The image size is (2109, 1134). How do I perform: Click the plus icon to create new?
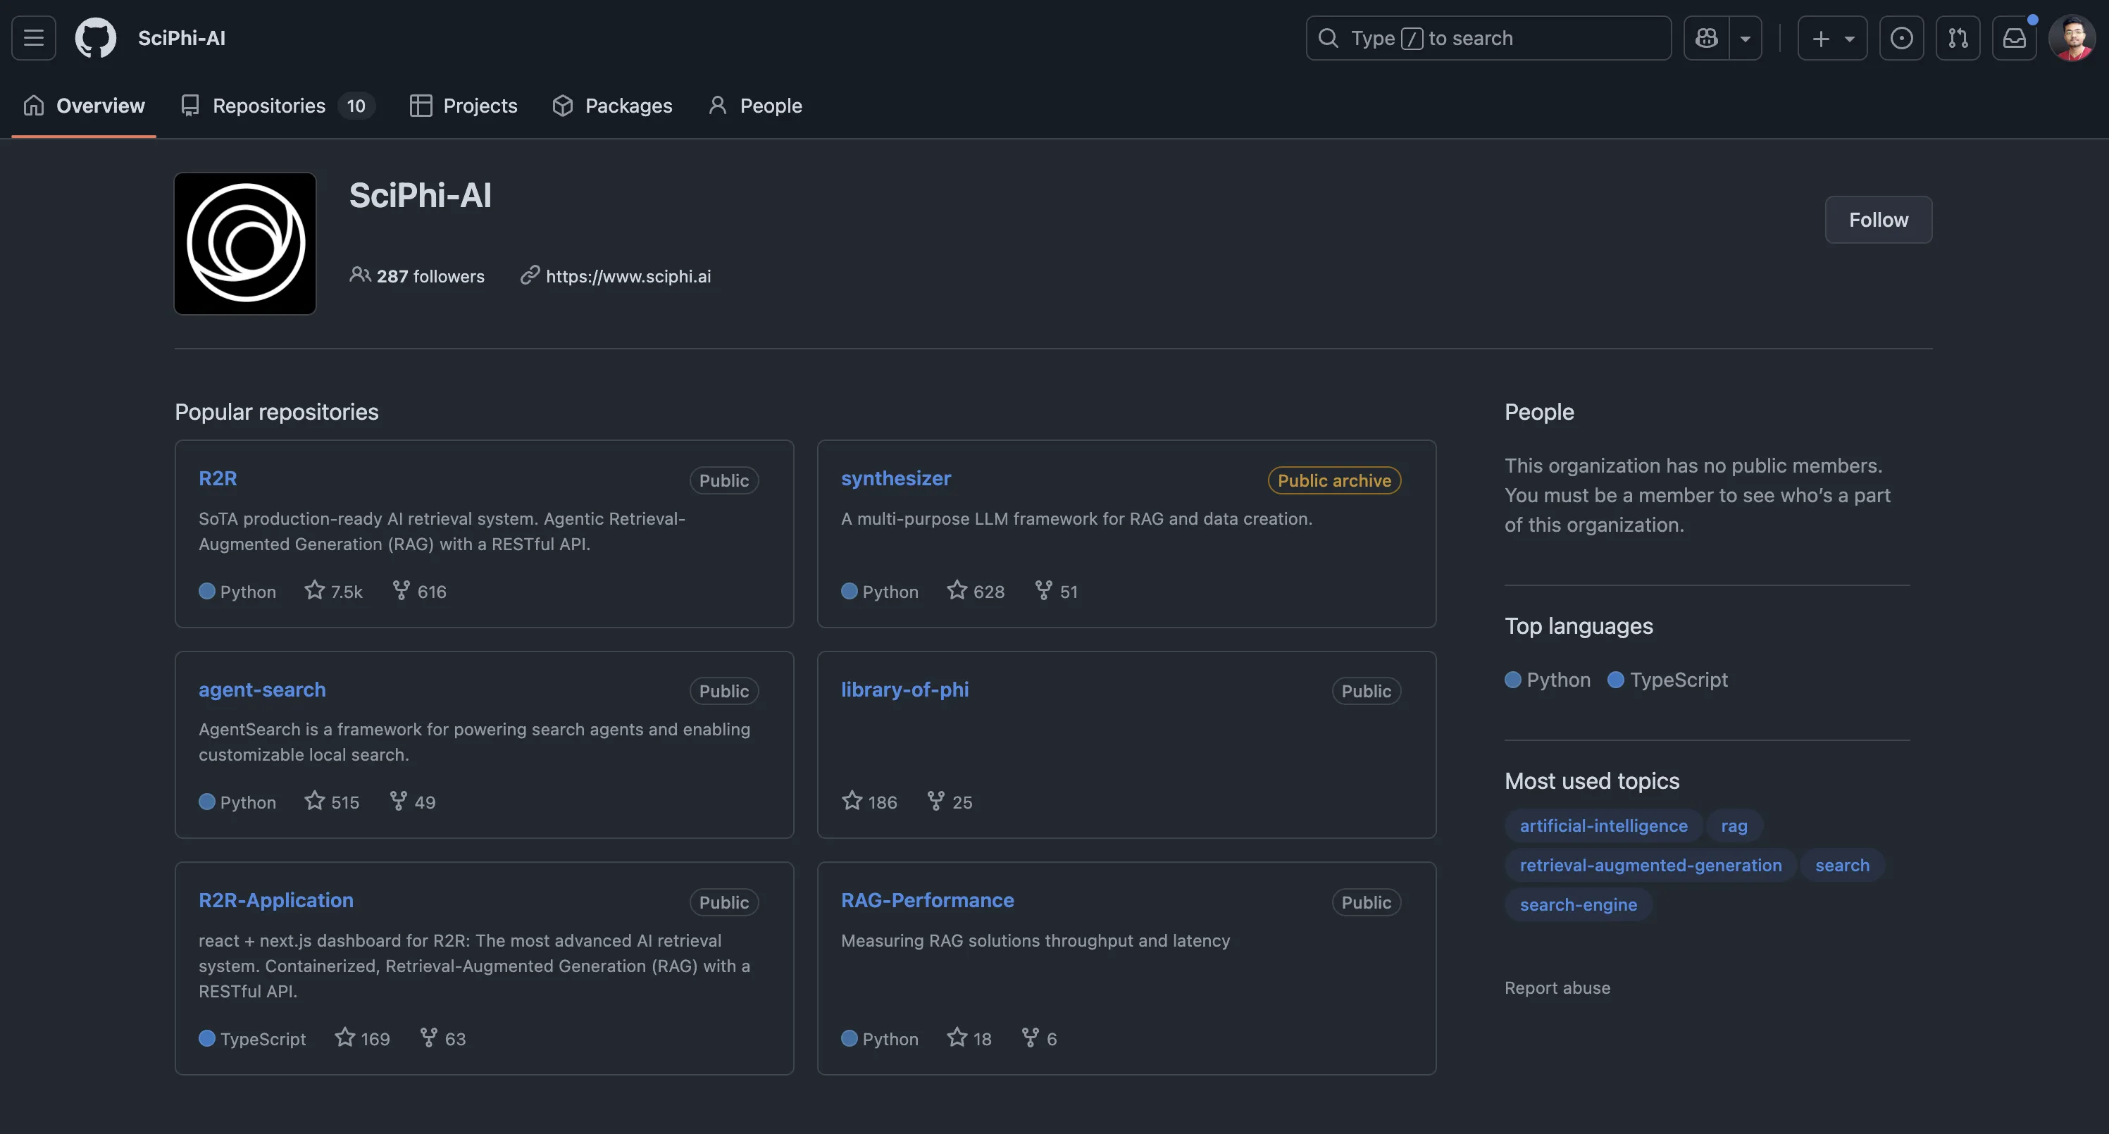click(1819, 37)
